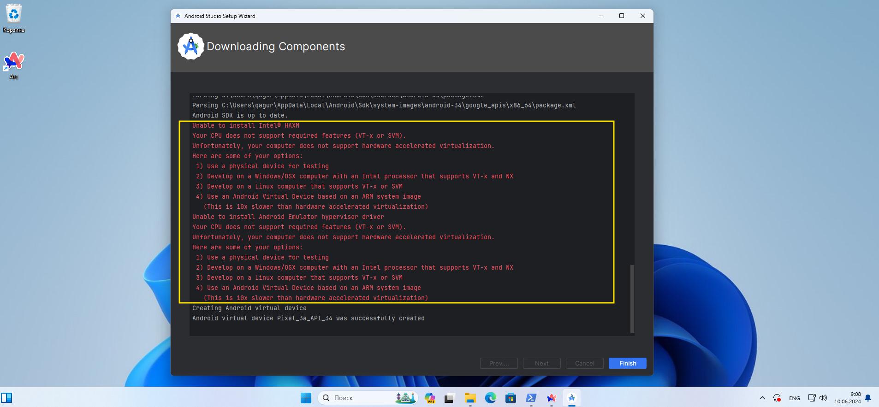
Task: Click the search highlight image in taskbar search
Action: click(405, 398)
